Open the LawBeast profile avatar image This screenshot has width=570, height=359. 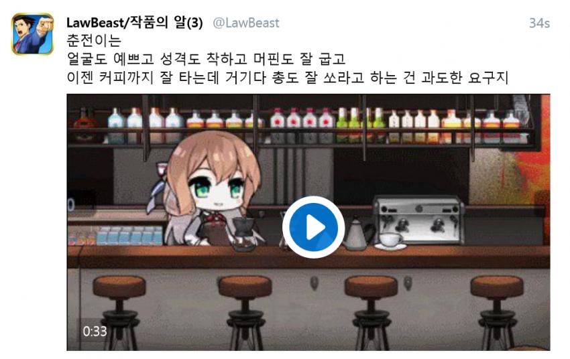click(x=33, y=33)
